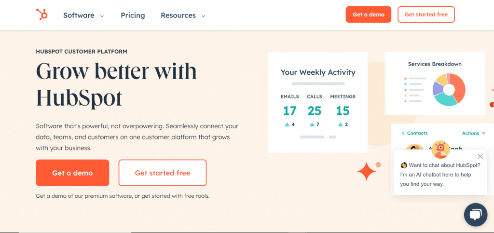Click the HubSpot sprocket logo

click(42, 15)
